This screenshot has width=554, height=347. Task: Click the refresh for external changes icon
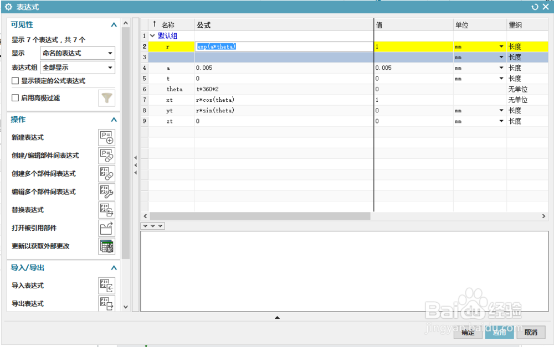[106, 246]
